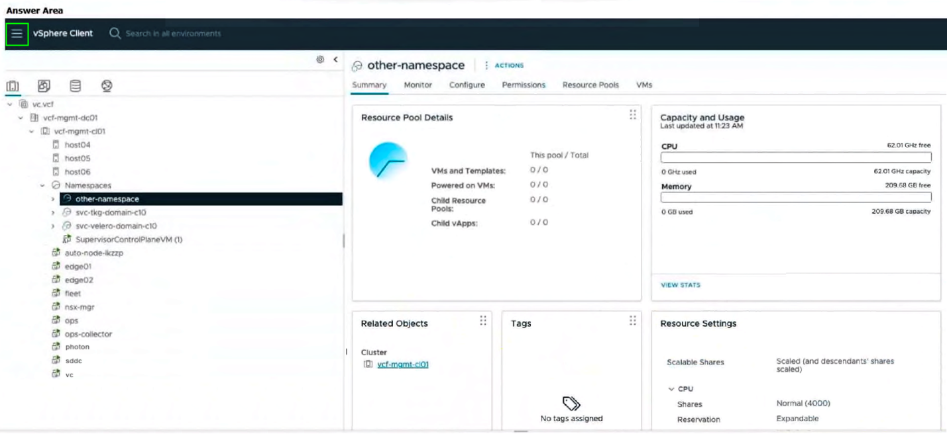Grab the Resource Pool Details card handle
This screenshot has width=951, height=436.
click(633, 115)
